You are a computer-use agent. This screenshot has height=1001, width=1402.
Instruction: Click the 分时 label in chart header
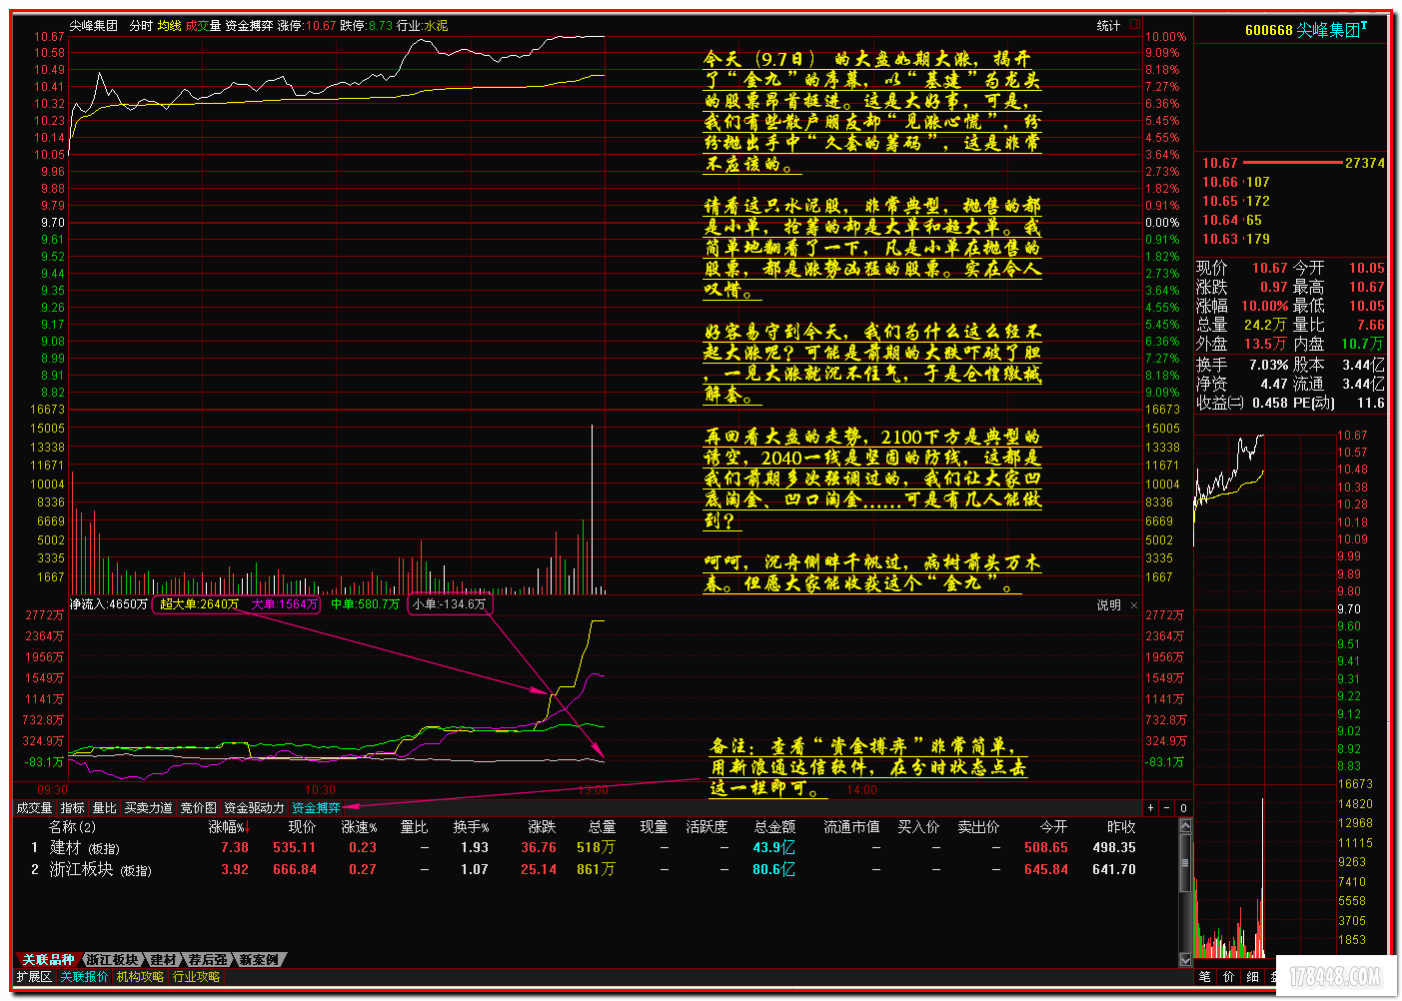pyautogui.click(x=141, y=26)
